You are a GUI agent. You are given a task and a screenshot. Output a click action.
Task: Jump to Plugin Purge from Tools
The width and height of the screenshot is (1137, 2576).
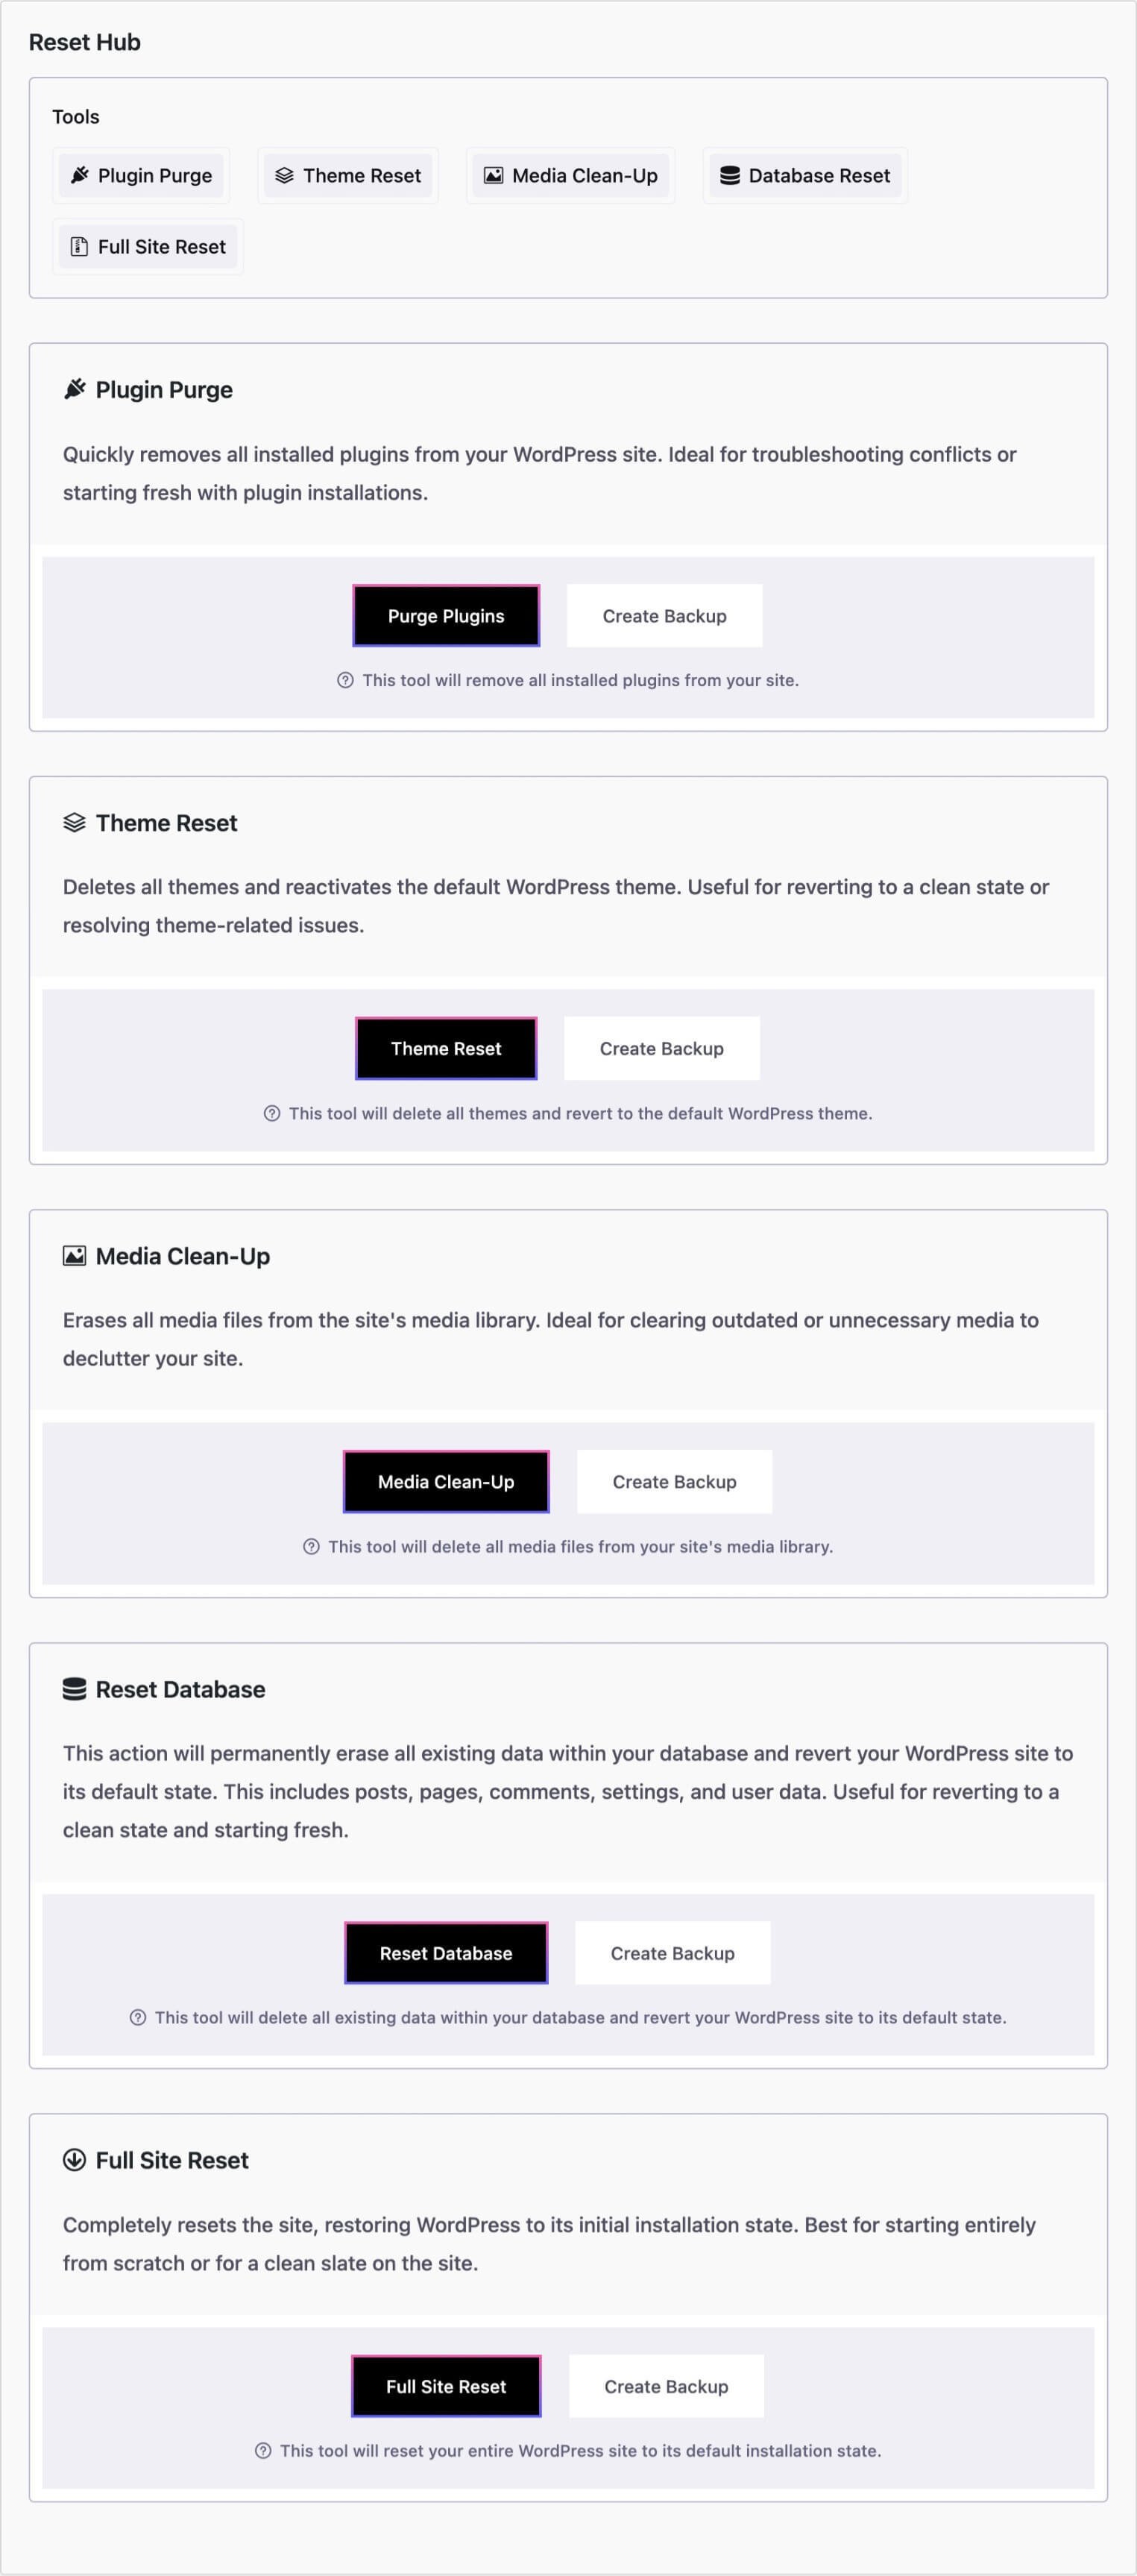[141, 176]
